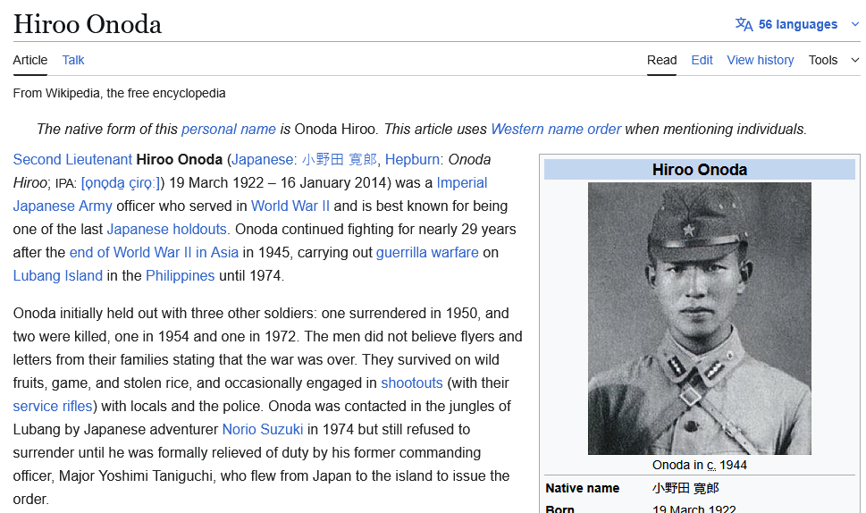
Task: Select the Read tab
Action: click(661, 60)
